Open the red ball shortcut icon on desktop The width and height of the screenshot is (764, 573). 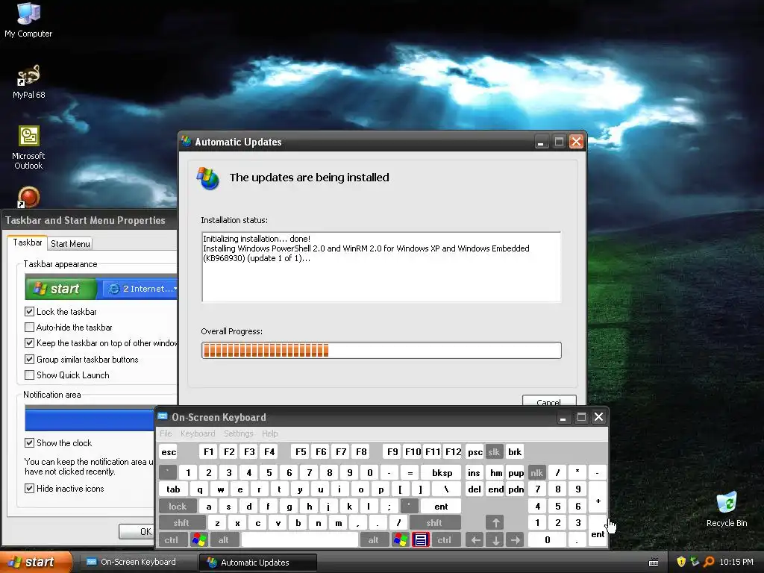coord(28,197)
